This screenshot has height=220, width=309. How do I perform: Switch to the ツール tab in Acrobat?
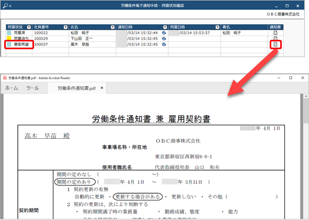click(x=32, y=88)
